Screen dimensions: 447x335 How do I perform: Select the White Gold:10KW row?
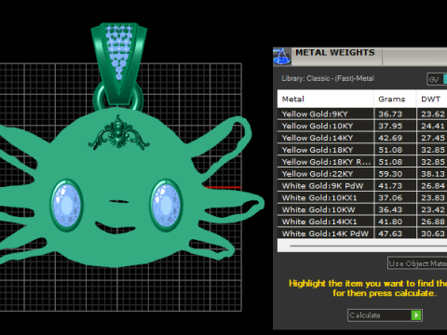tap(362, 209)
